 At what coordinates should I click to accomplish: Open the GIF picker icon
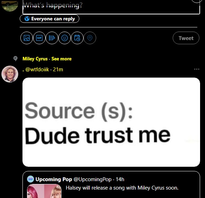coord(39,38)
